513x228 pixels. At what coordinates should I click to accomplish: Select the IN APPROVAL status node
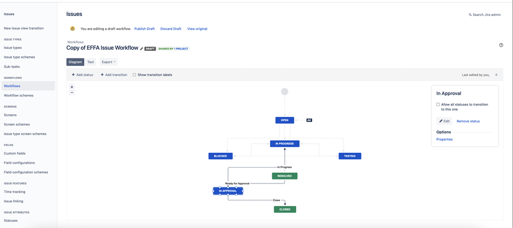(228, 191)
